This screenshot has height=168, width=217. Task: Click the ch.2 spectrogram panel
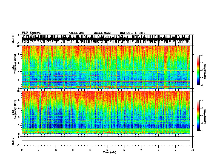click(x=105, y=113)
